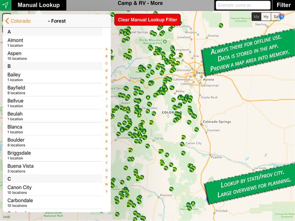
Task: Click the city search input field
Action: [243, 5]
